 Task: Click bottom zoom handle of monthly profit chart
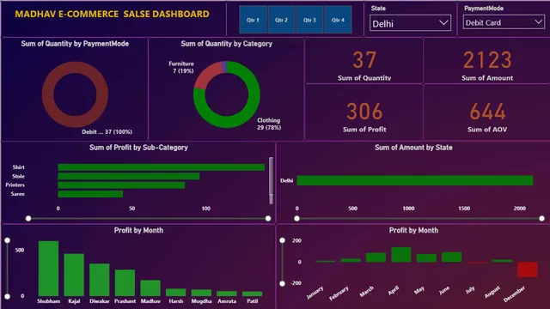pos(283,283)
